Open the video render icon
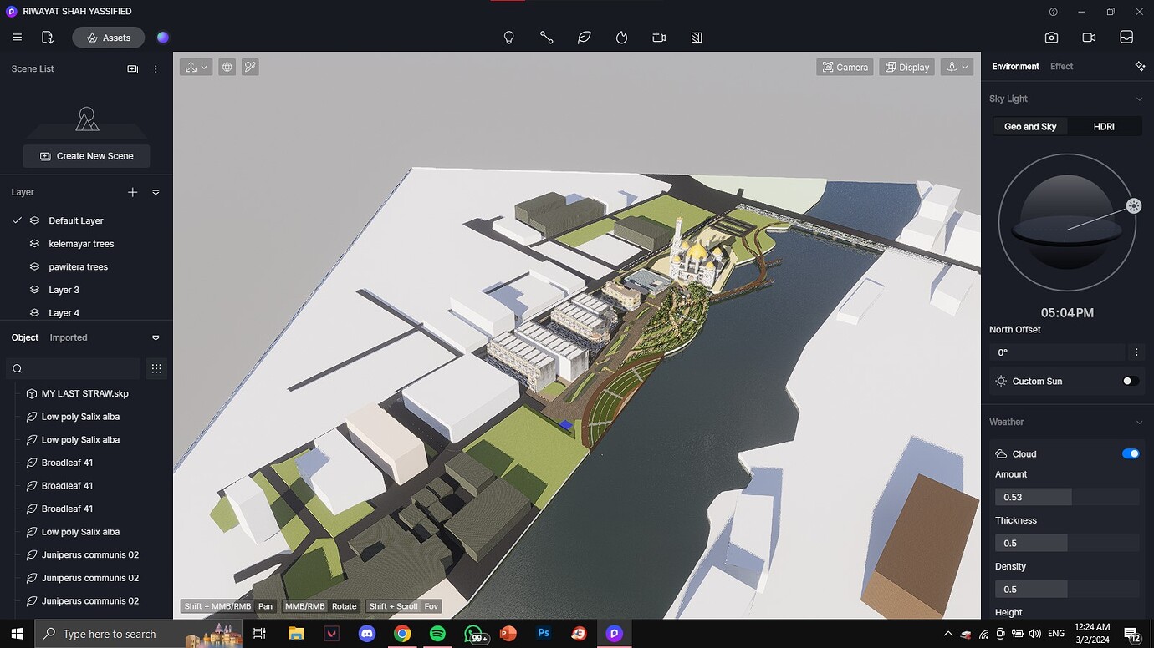The image size is (1154, 648). 1089,37
